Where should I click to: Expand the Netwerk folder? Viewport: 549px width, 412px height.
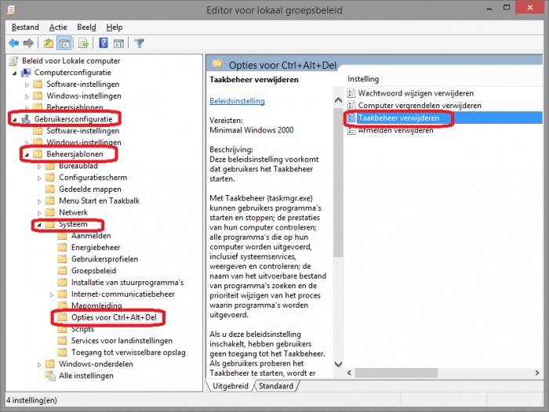pos(39,213)
